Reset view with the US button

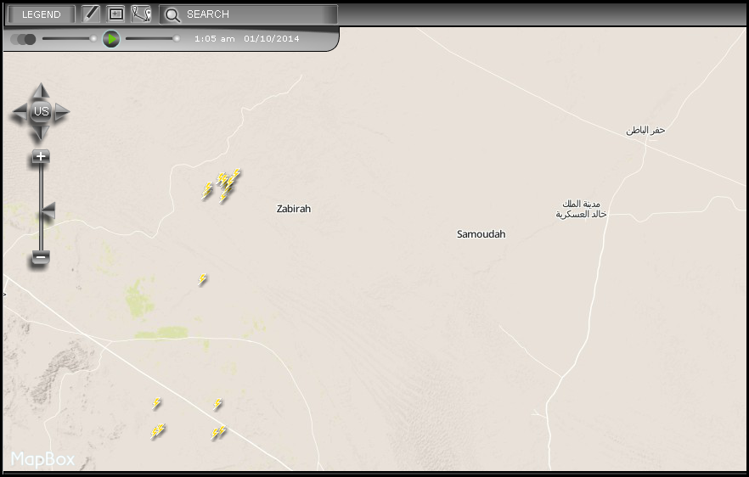point(41,112)
